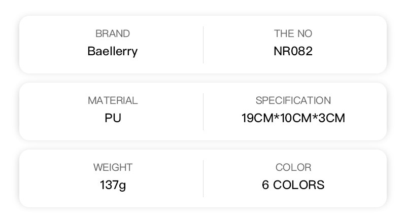The width and height of the screenshot is (406, 223).
Task: Click the BRAND label
Action: (x=113, y=33)
